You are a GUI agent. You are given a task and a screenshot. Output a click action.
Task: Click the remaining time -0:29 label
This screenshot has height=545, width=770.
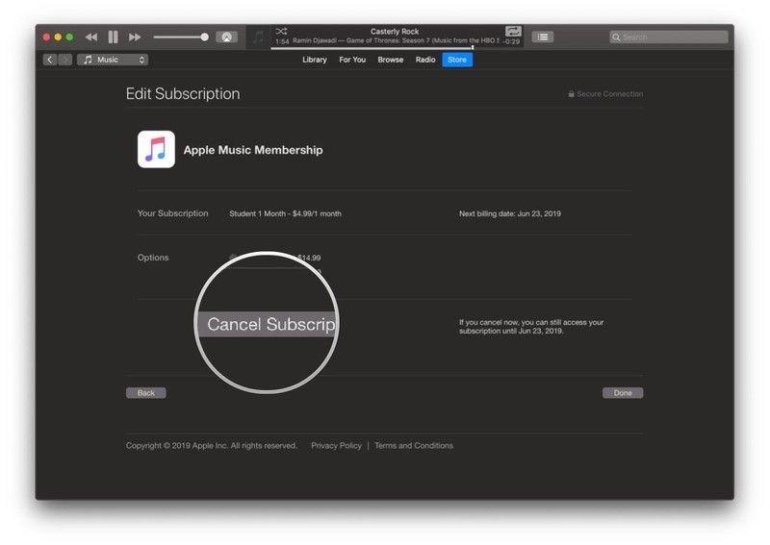[511, 41]
